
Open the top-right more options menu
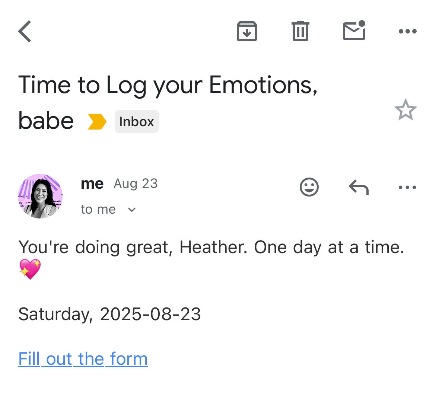[408, 31]
